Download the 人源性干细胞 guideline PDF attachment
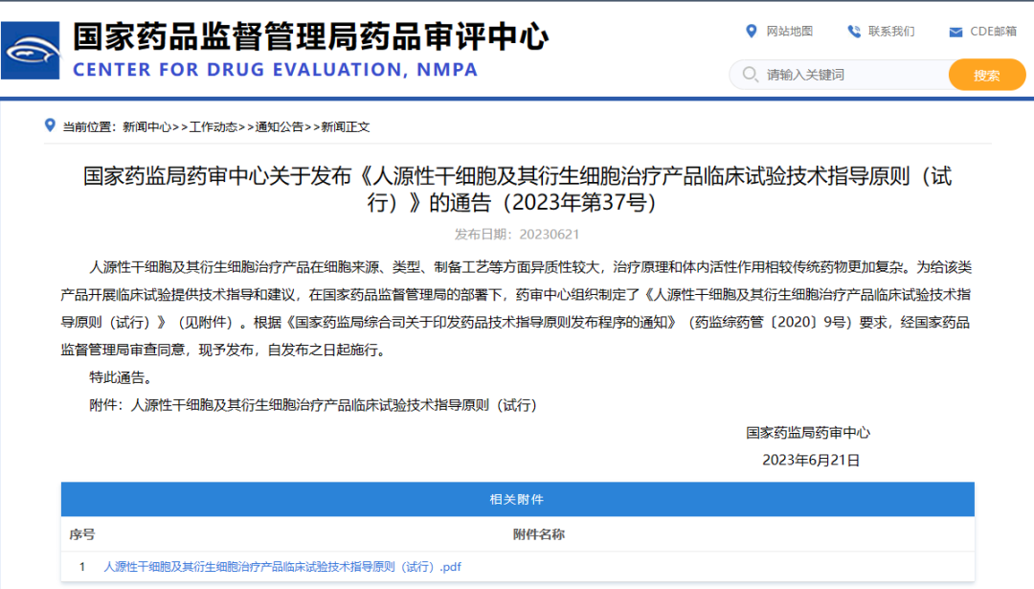The width and height of the screenshot is (1034, 589). tap(282, 567)
